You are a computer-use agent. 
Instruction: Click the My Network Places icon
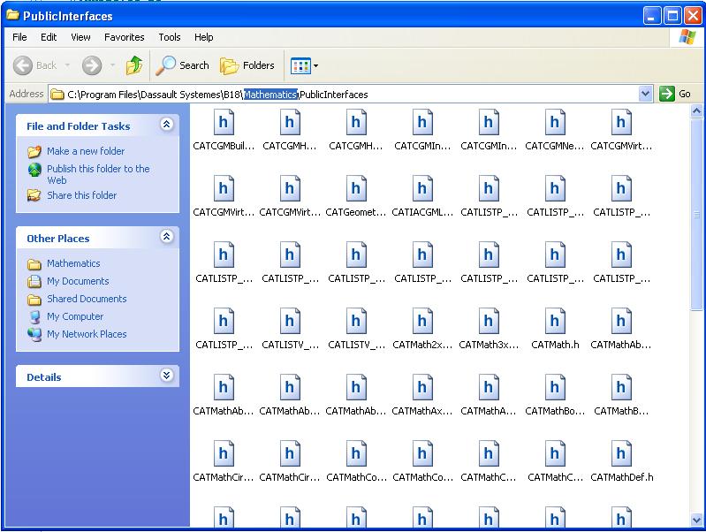pos(34,334)
